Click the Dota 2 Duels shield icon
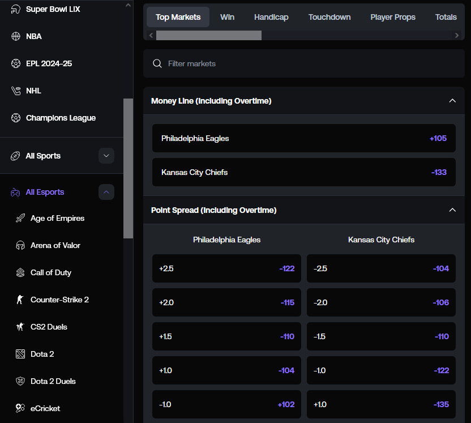 20,381
